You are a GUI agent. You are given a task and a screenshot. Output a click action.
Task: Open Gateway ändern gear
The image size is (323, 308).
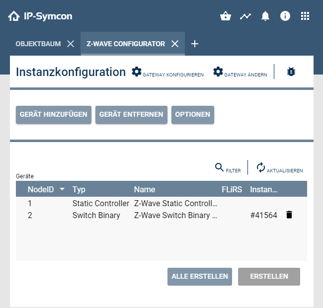point(218,72)
